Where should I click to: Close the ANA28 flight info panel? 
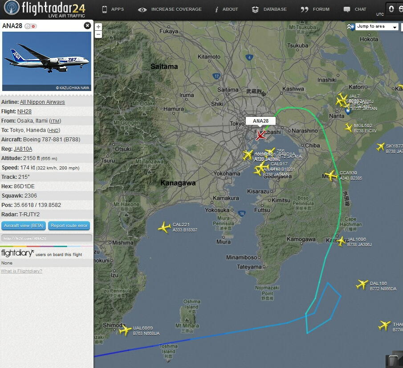[x=87, y=25]
